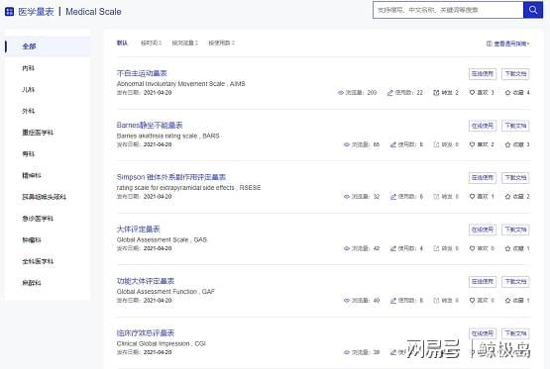The width and height of the screenshot is (550, 369).
Task: Select the 急诊医学科 category in sidebar
Action: click(x=38, y=219)
